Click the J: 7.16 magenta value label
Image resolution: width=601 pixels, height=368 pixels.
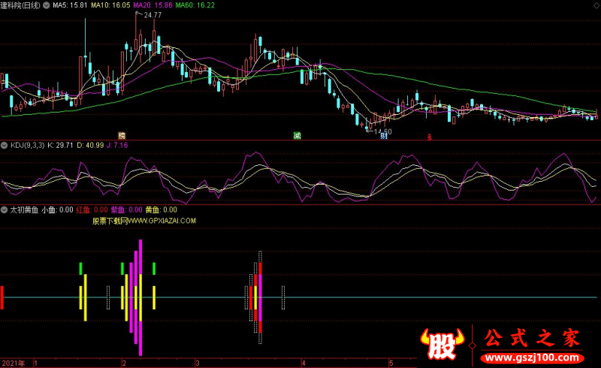pyautogui.click(x=117, y=145)
